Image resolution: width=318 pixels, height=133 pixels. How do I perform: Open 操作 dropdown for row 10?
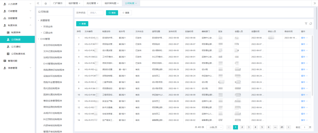pos(304,95)
